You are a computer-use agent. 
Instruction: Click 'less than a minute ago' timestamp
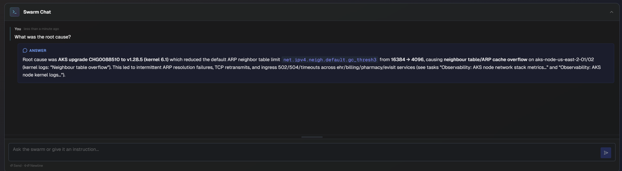pos(41,29)
